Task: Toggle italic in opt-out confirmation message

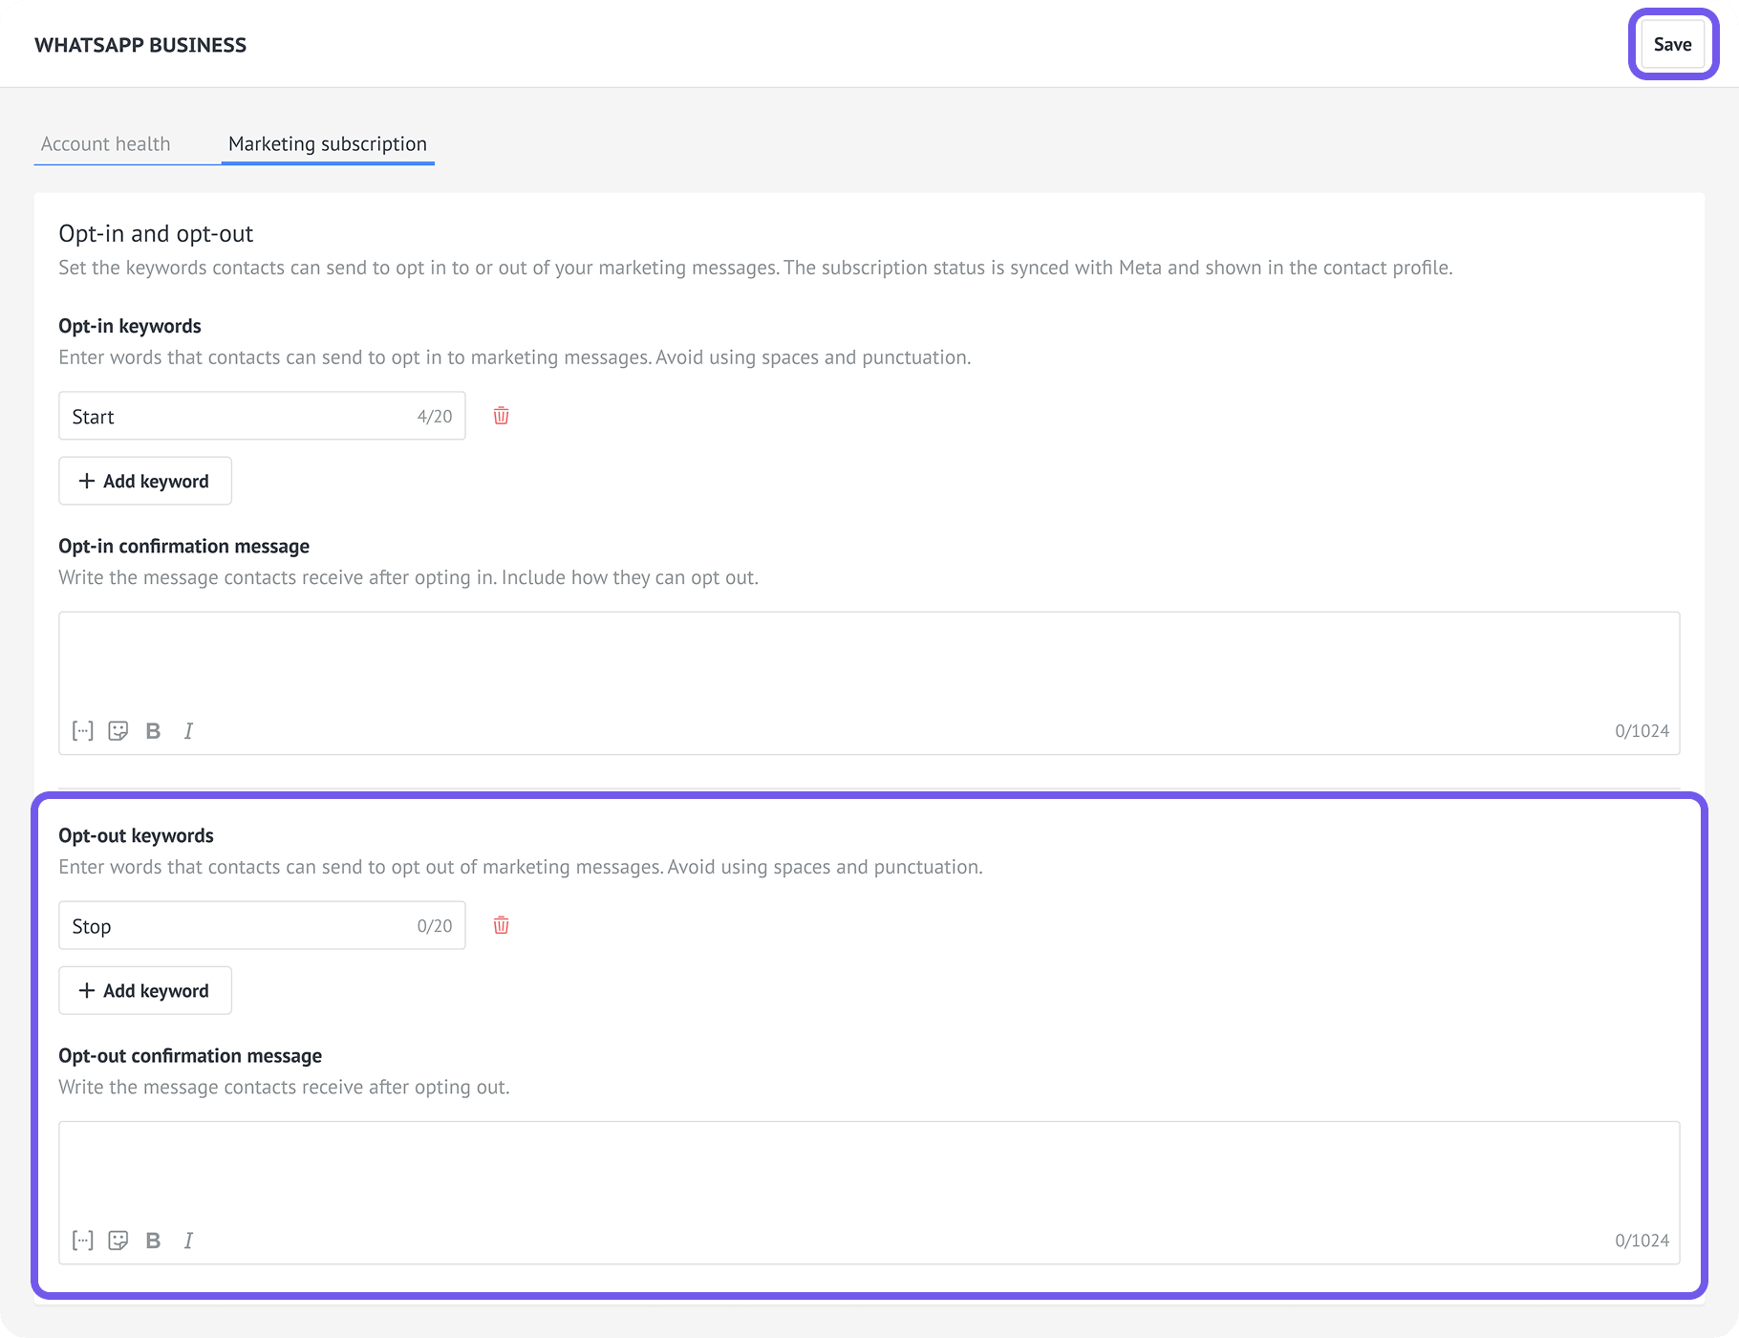Action: pos(188,1241)
